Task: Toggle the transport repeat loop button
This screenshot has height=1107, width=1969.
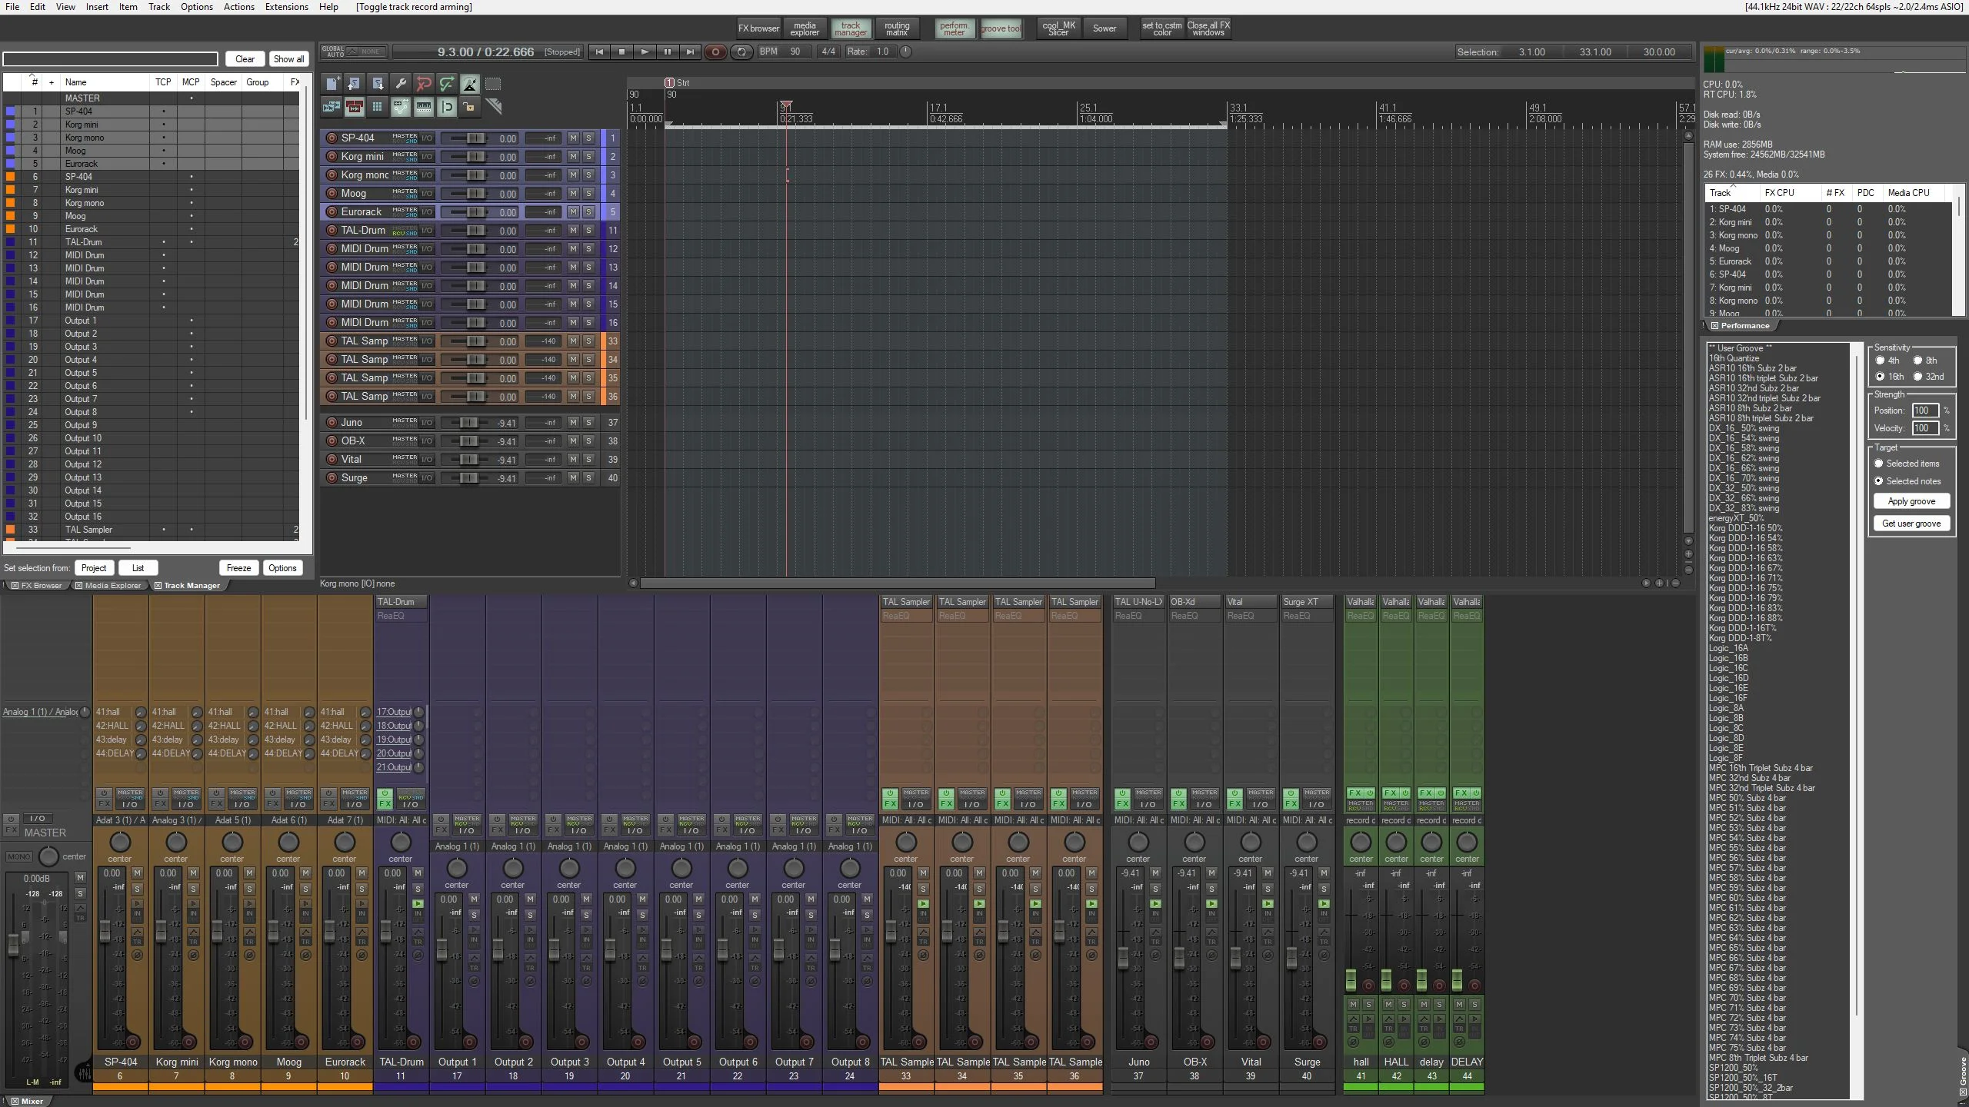Action: click(741, 52)
